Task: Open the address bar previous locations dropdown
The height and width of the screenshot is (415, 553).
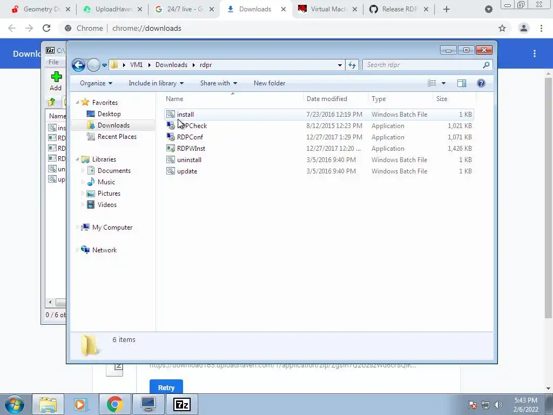Action: [340, 65]
